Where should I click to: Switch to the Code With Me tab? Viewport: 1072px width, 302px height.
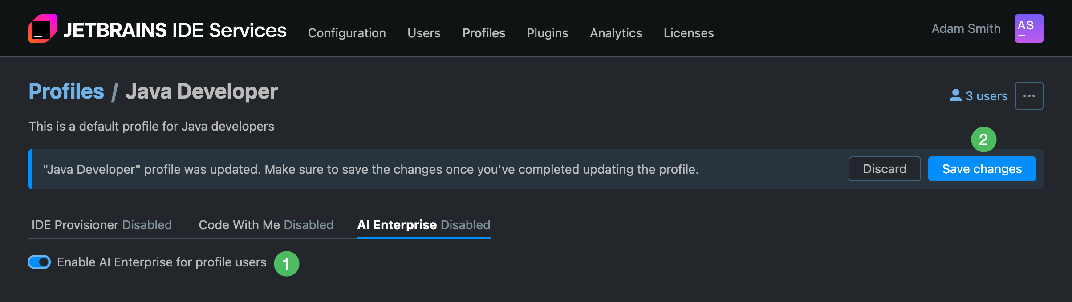click(266, 225)
